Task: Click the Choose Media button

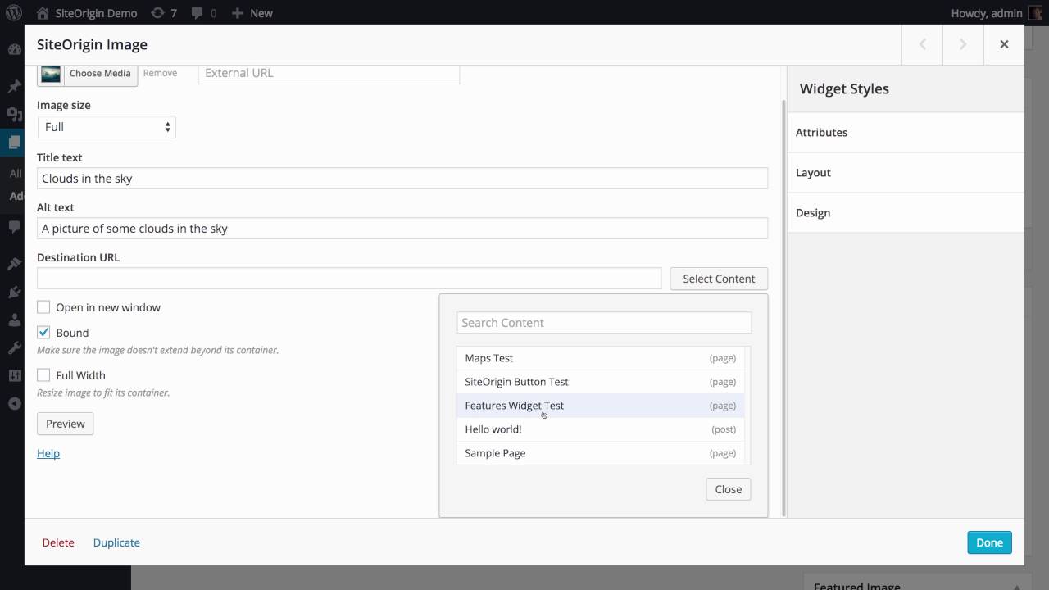Action: 100,73
